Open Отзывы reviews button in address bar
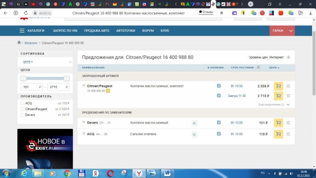316x178 pixels. pos(206,12)
